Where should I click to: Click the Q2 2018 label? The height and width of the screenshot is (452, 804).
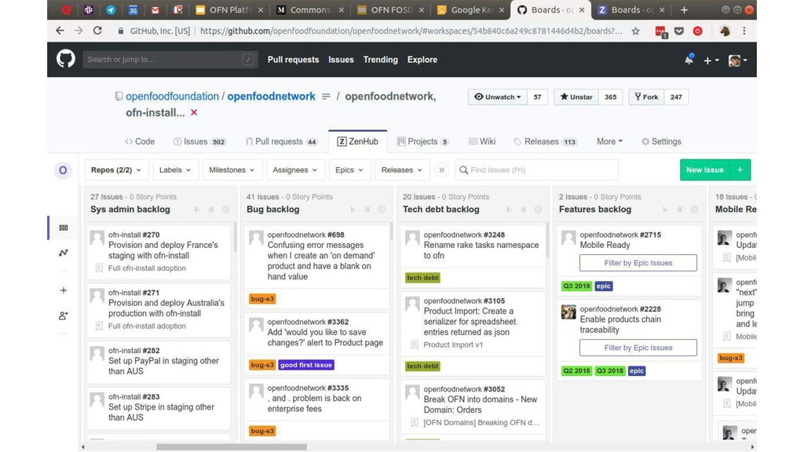click(x=576, y=370)
